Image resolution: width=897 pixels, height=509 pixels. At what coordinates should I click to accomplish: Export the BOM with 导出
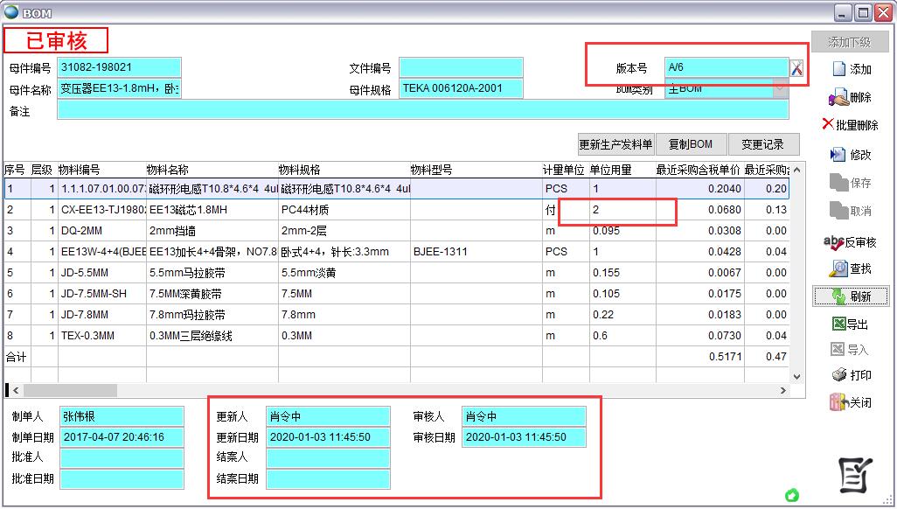(851, 324)
